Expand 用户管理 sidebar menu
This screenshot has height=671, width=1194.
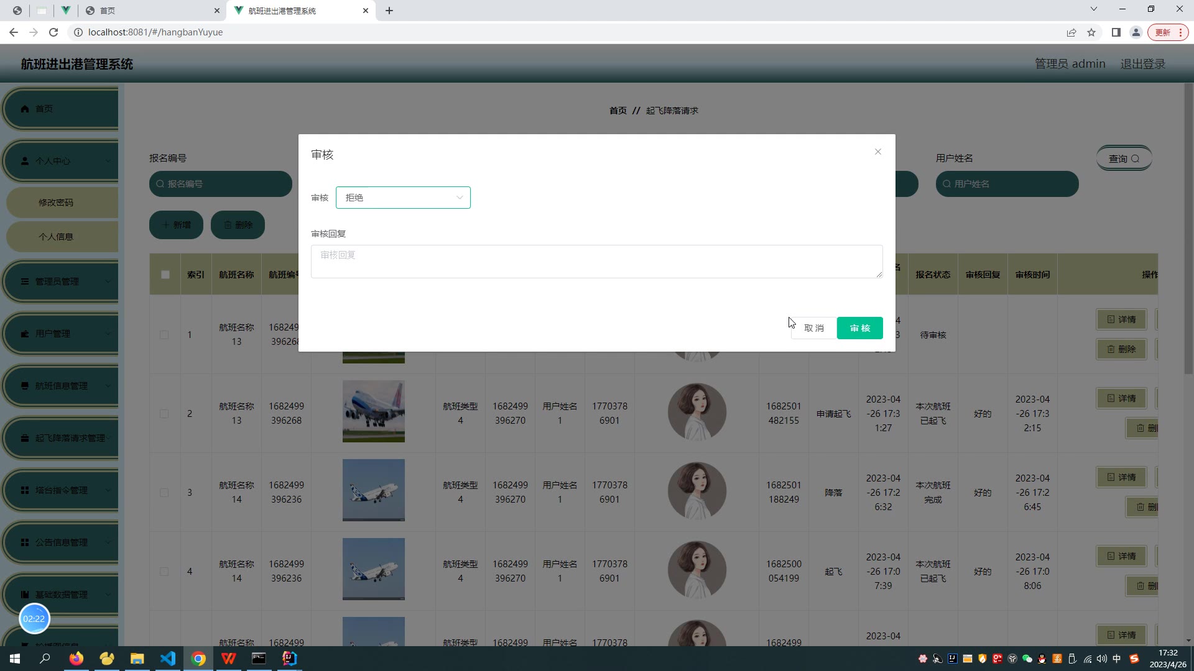(x=60, y=334)
